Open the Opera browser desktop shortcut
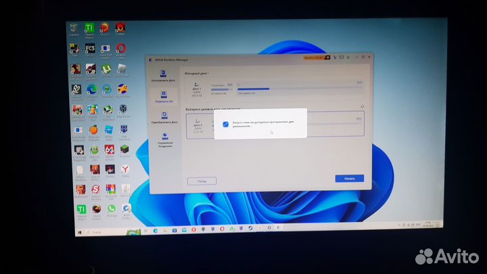Viewport: 487px width, 274px height. click(121, 49)
